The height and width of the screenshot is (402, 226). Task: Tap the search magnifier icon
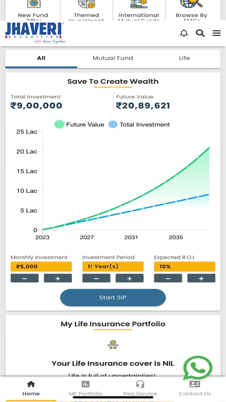200,33
